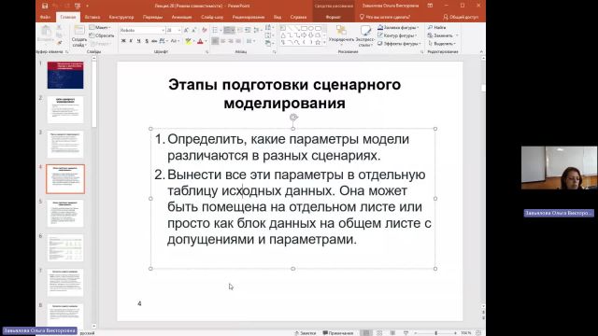Launch slideshow from status bar icon
Image resolution: width=598 pixels, height=336 pixels.
pos(406,333)
